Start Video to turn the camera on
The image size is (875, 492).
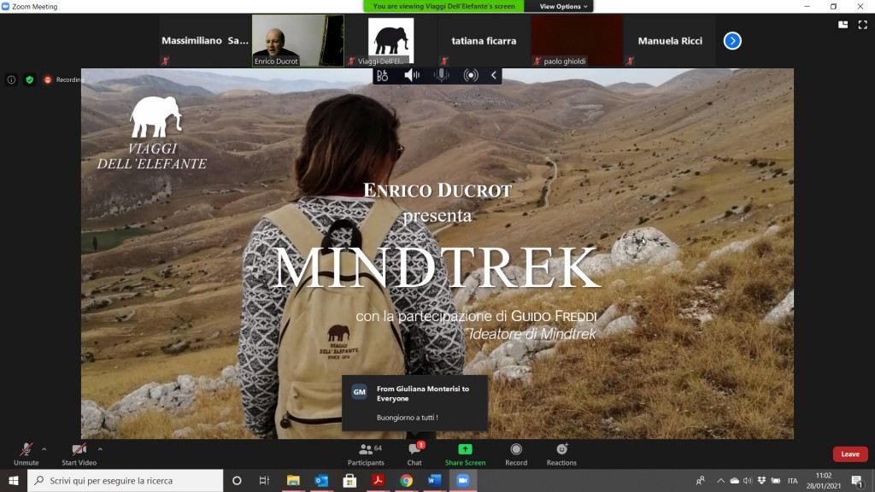tap(79, 453)
